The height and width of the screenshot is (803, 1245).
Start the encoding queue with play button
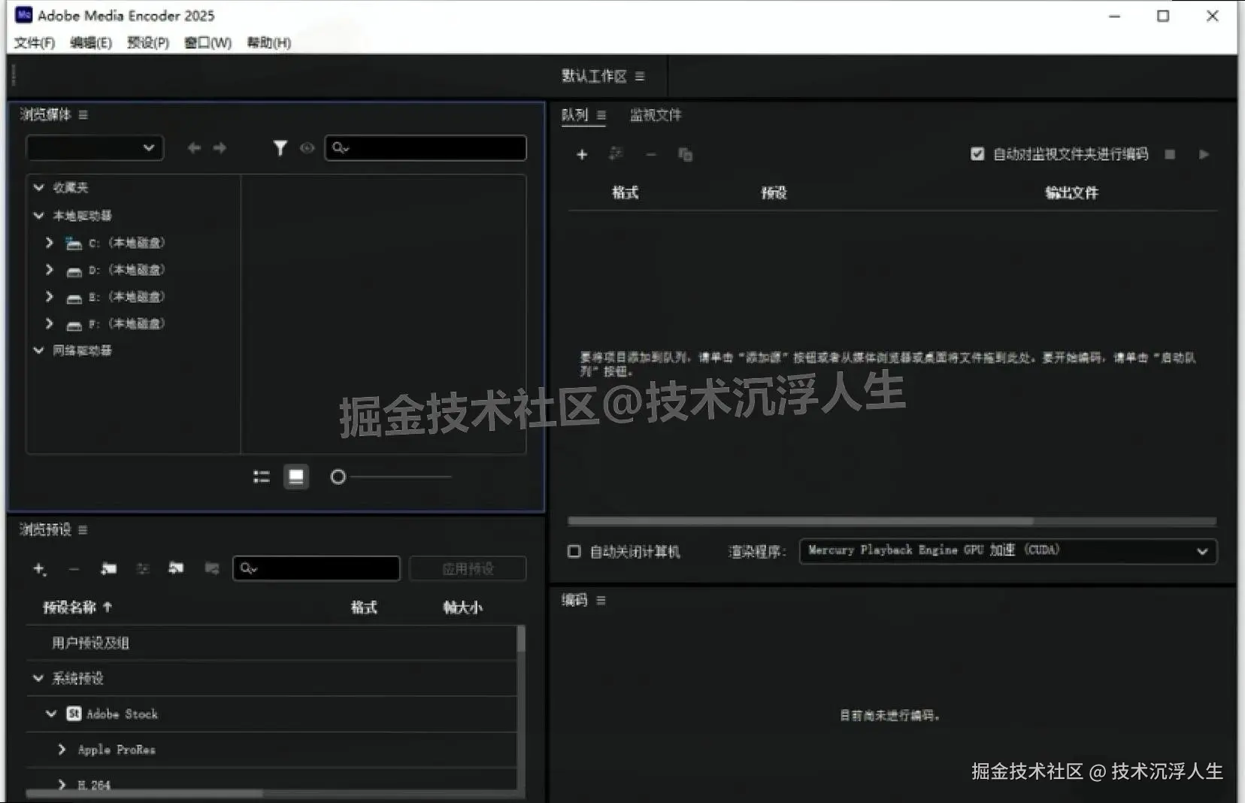click(x=1204, y=153)
